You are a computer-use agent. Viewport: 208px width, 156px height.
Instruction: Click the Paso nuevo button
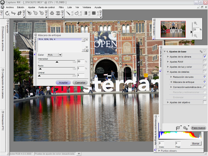click(198, 128)
